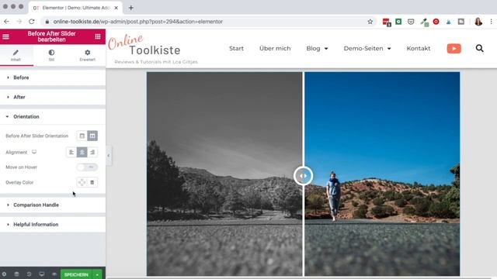
Task: Open responsive mode icon in the footer
Action: click(x=41, y=274)
